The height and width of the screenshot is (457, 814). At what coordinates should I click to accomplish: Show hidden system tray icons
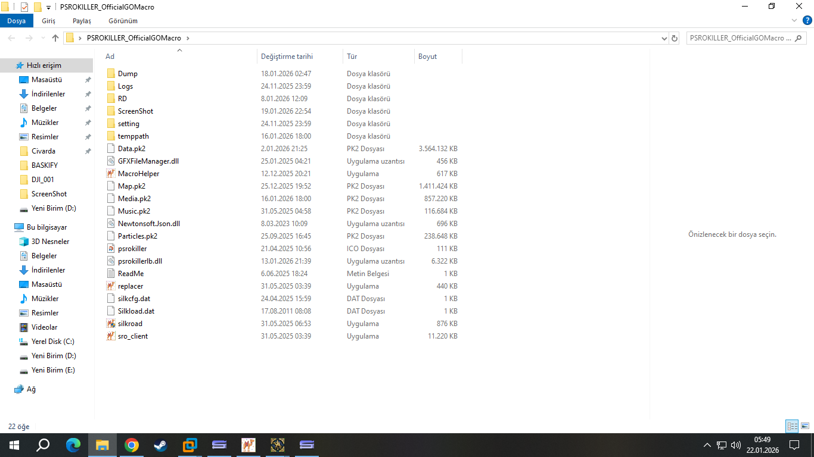tap(707, 445)
